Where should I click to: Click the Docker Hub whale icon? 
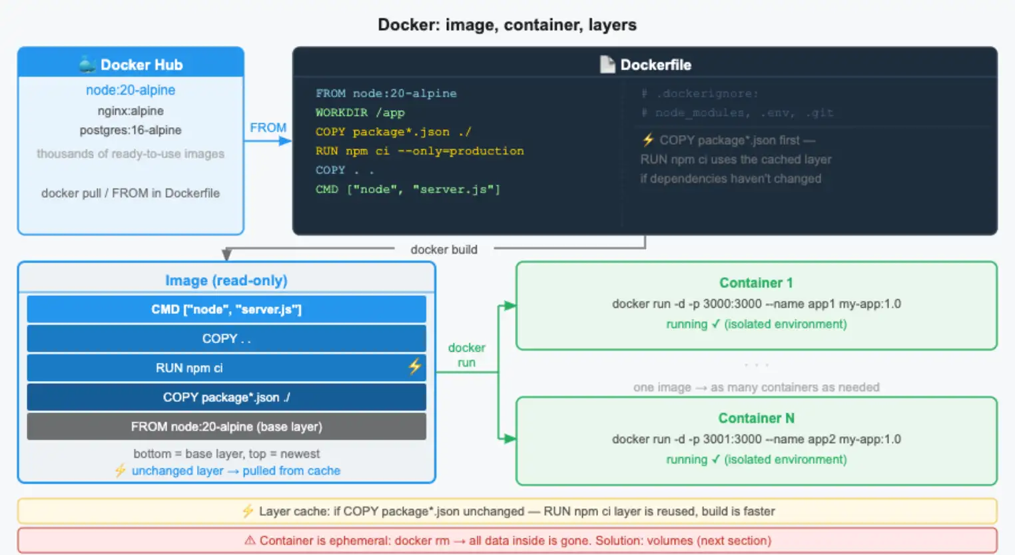pos(87,65)
